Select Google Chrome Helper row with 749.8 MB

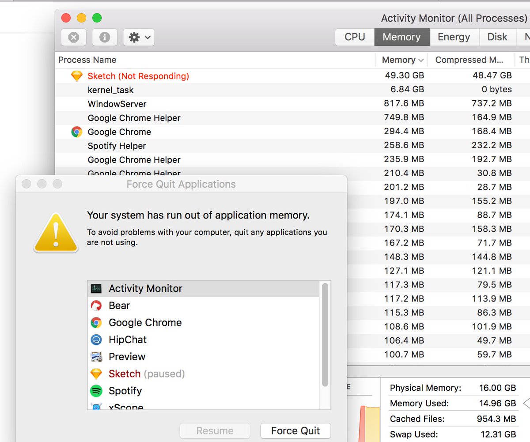pyautogui.click(x=292, y=118)
